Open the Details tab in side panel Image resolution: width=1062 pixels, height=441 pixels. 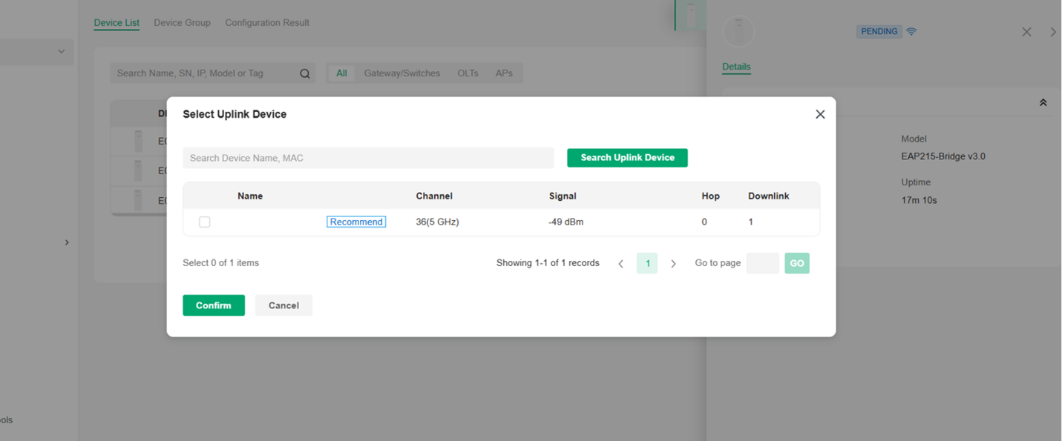tap(736, 67)
